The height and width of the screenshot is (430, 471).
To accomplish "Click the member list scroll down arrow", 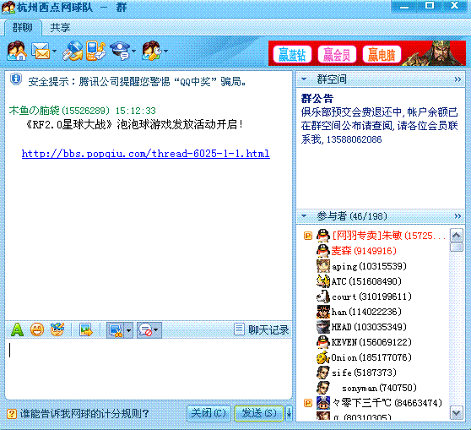I will coord(457,413).
